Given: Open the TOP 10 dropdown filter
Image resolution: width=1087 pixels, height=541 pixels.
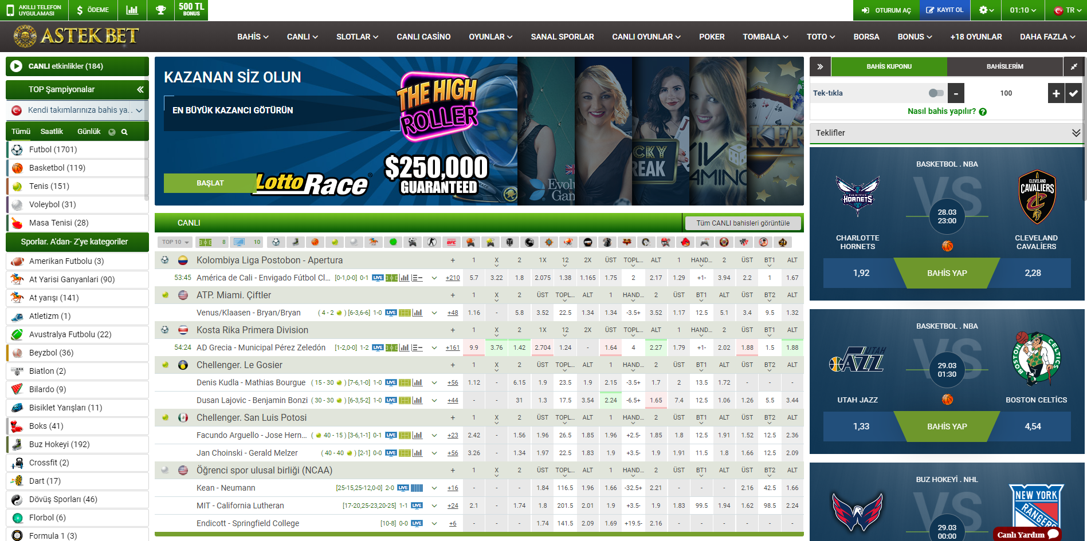Looking at the screenshot, I should coord(175,242).
